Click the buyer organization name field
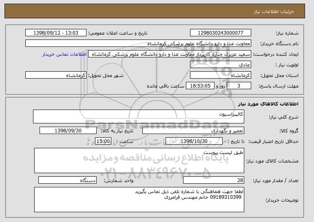The width and height of the screenshot is (314, 222). [138, 44]
